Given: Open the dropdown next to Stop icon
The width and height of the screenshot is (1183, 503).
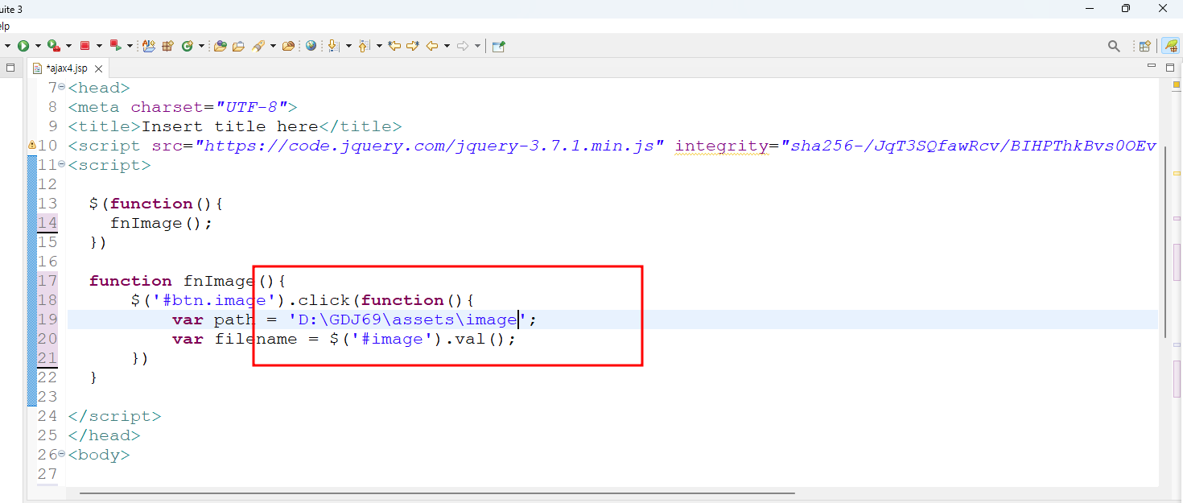Looking at the screenshot, I should pos(99,46).
